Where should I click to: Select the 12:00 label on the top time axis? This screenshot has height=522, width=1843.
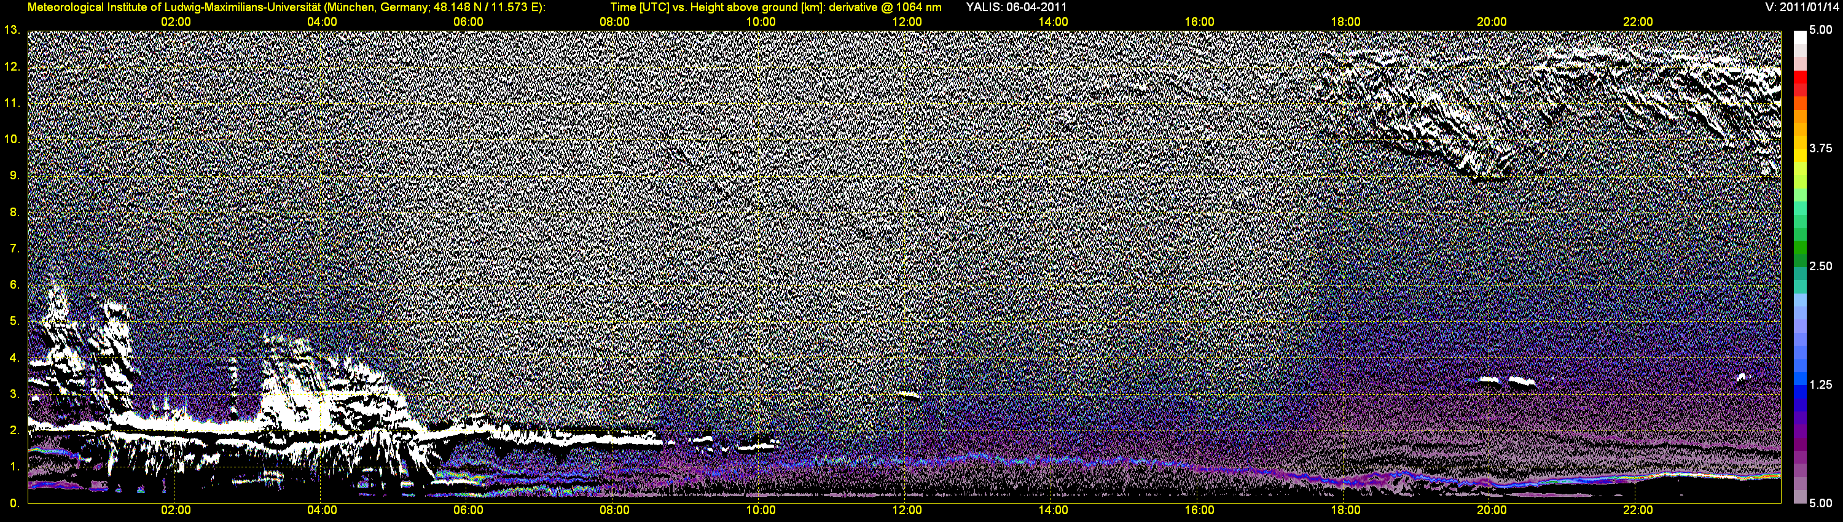click(907, 22)
